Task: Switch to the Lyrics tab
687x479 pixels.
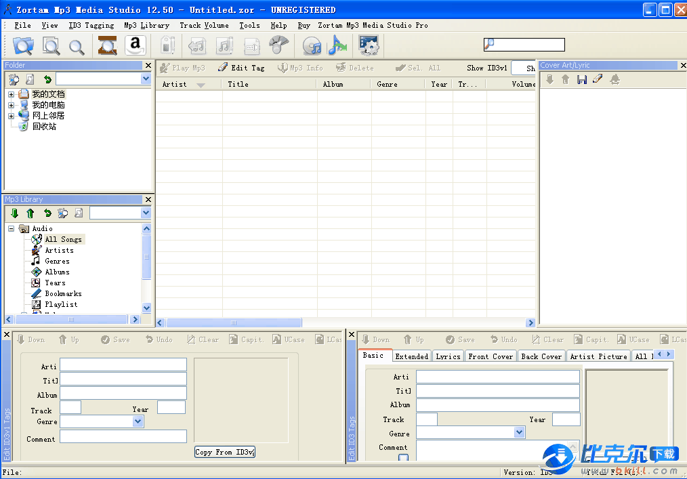Action: (448, 356)
